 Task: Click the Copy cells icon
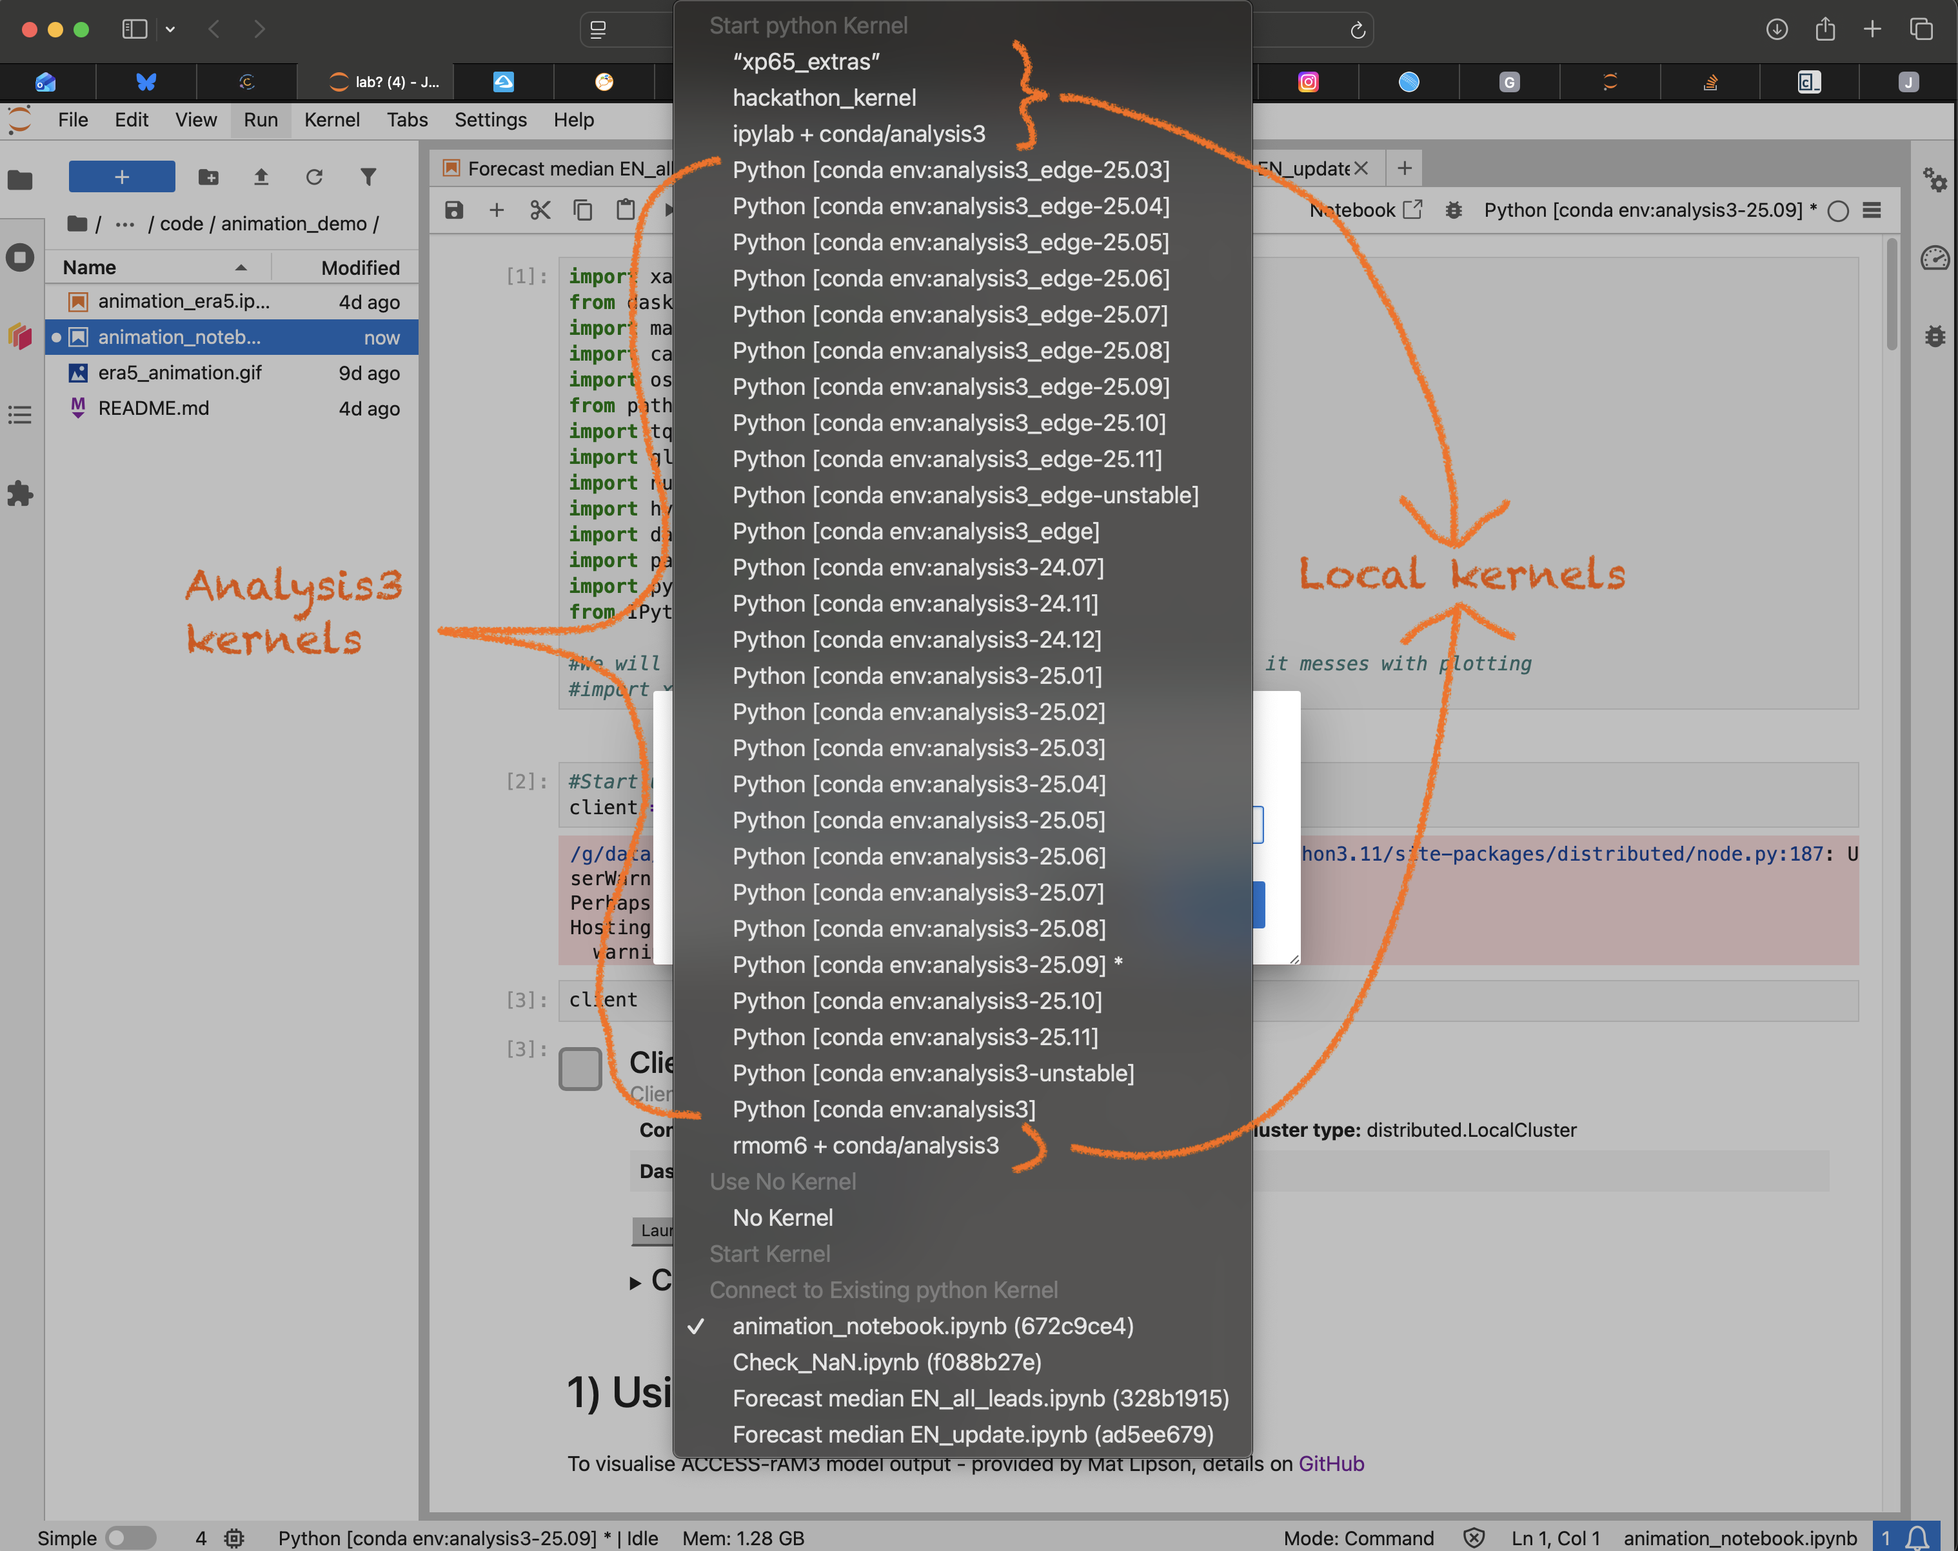click(x=583, y=211)
